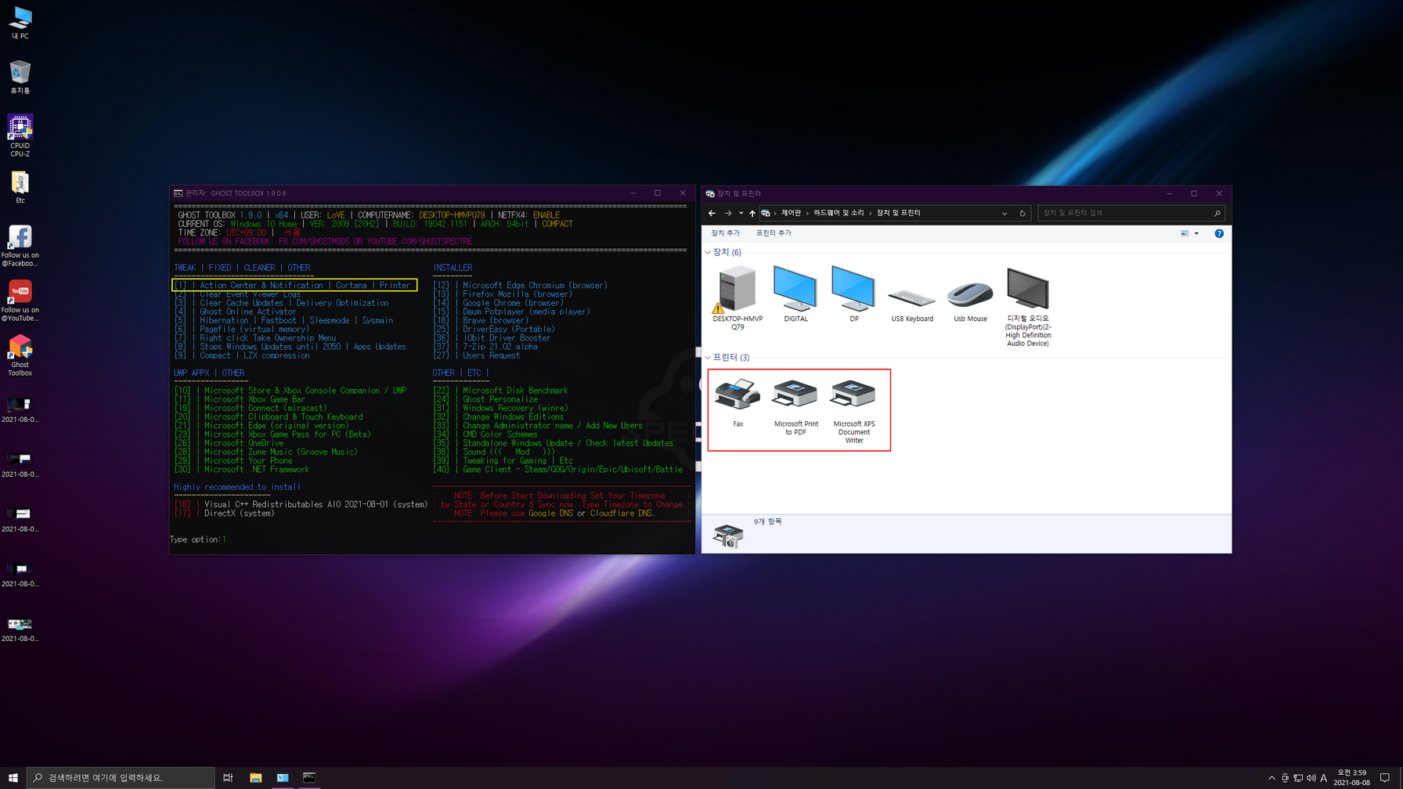
Task: Refresh the 장치 및 프린터 address bar
Action: [x=1022, y=213]
